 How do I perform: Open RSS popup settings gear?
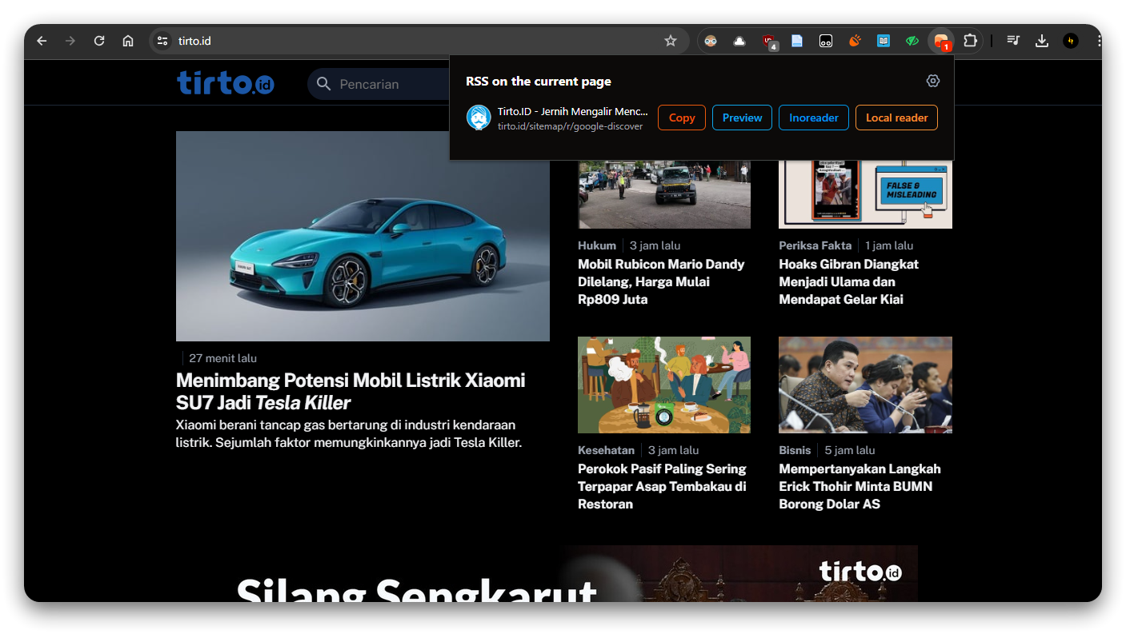933,81
